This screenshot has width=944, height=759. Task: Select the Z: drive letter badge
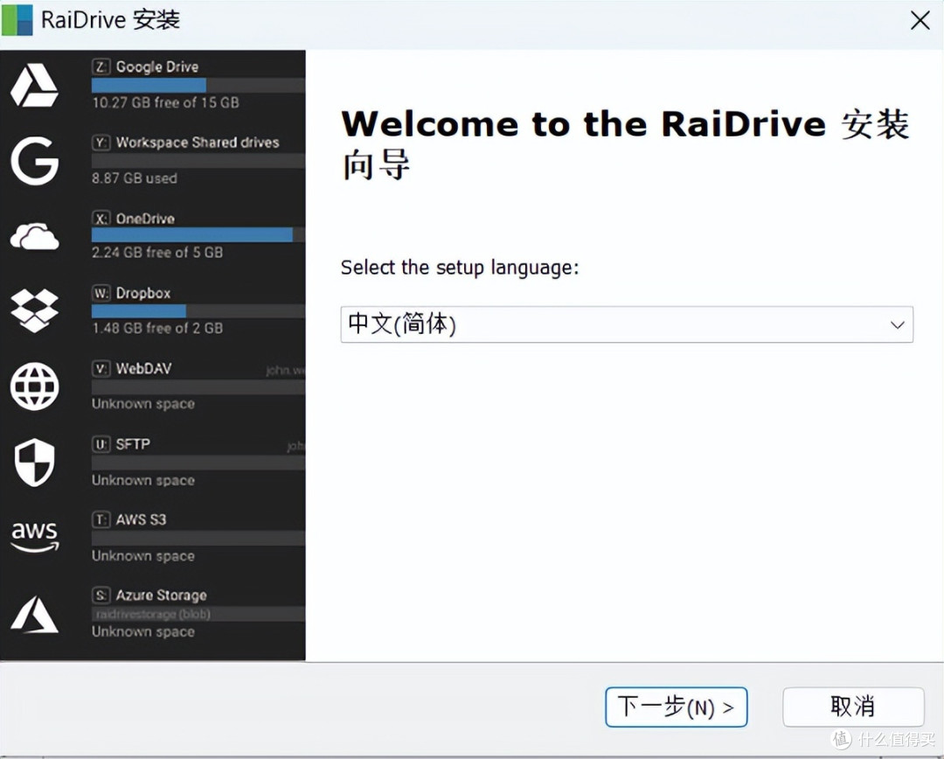click(100, 66)
